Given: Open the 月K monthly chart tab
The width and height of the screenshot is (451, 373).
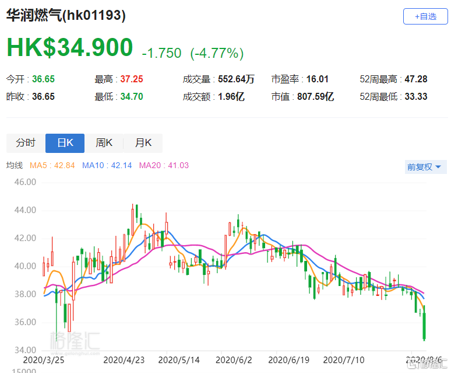Looking at the screenshot, I should [x=143, y=143].
